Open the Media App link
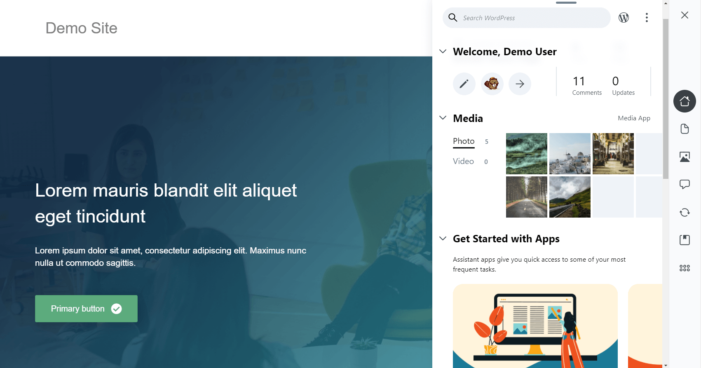The height and width of the screenshot is (368, 701). (x=634, y=118)
